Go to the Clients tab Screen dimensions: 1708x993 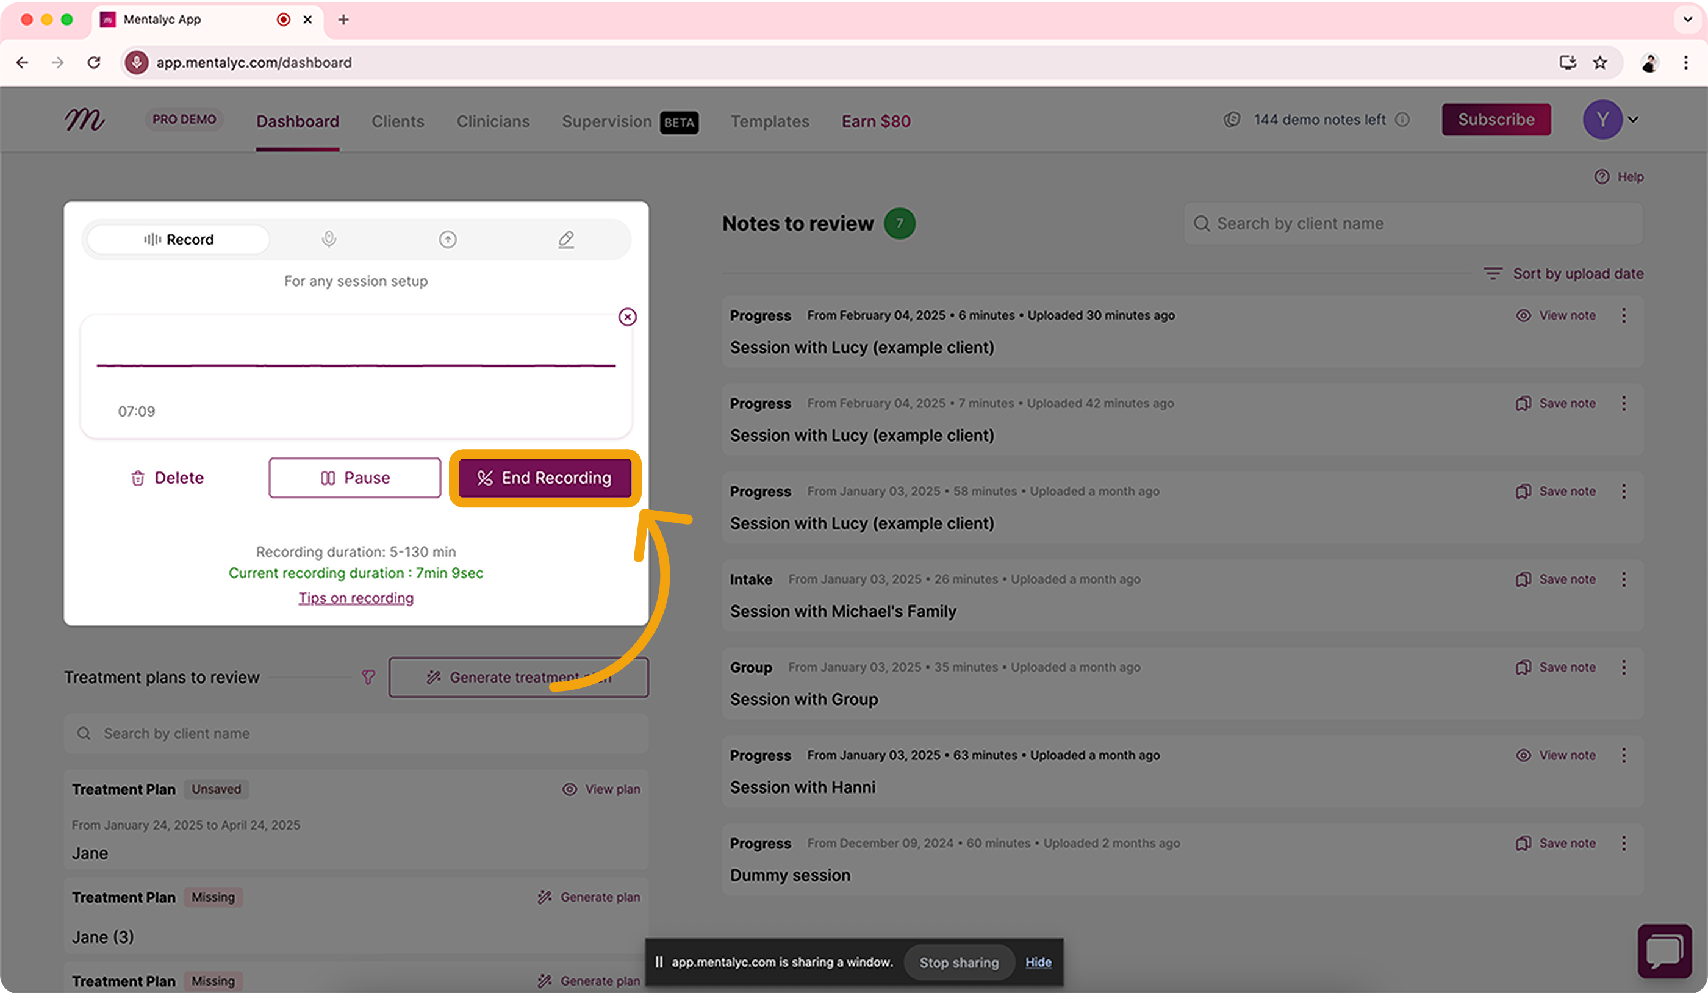pyautogui.click(x=398, y=121)
